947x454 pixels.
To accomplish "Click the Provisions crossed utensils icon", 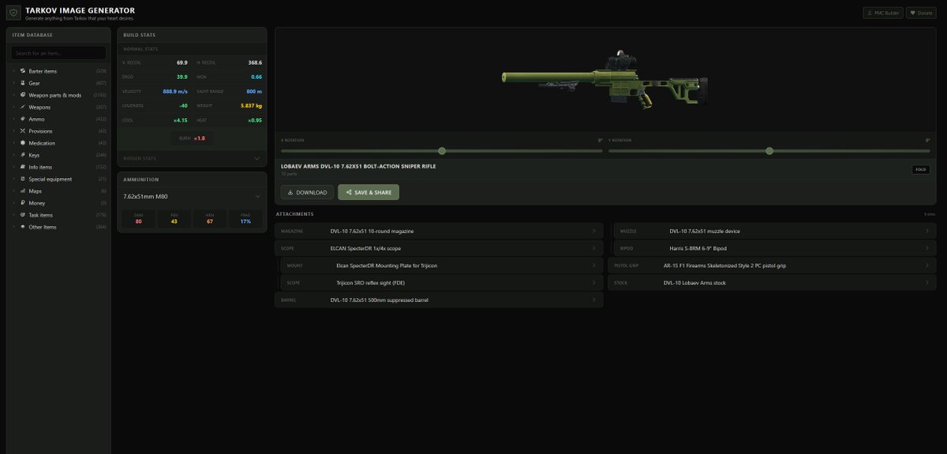I will click(x=23, y=131).
